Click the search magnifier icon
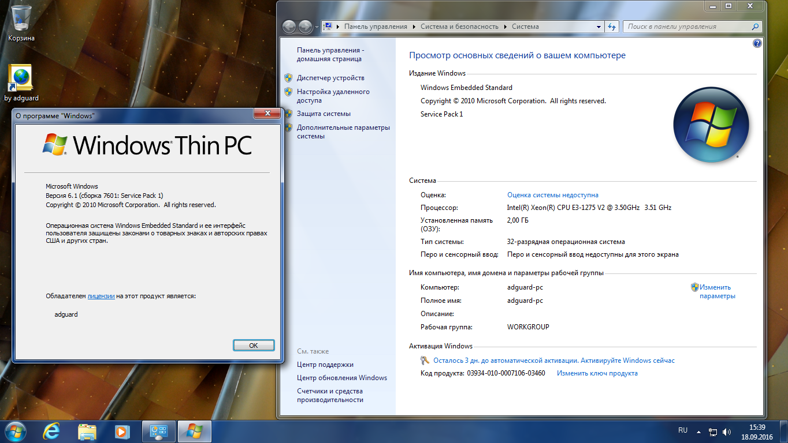This screenshot has height=443, width=788. 755,27
